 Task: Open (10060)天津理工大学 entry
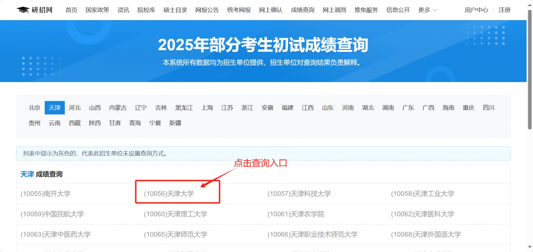pos(176,214)
